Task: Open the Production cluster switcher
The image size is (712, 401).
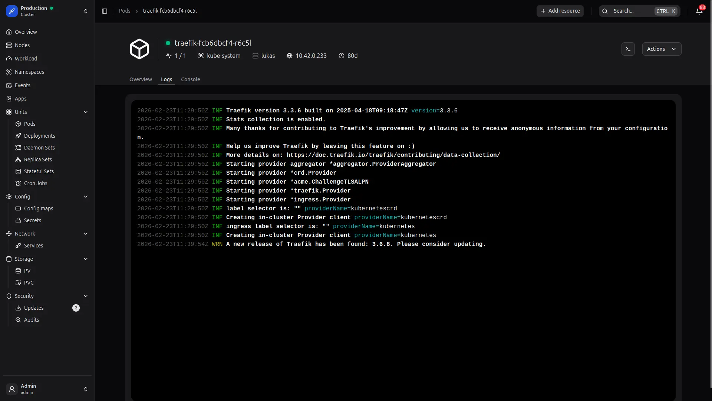Action: click(86, 11)
